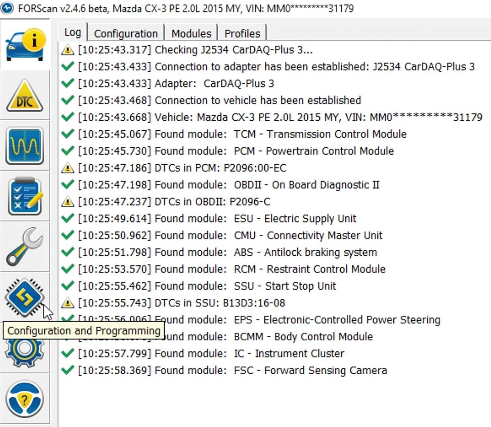Click checkmark beside Connection to adapter entry
The height and width of the screenshot is (427, 491).
click(68, 66)
